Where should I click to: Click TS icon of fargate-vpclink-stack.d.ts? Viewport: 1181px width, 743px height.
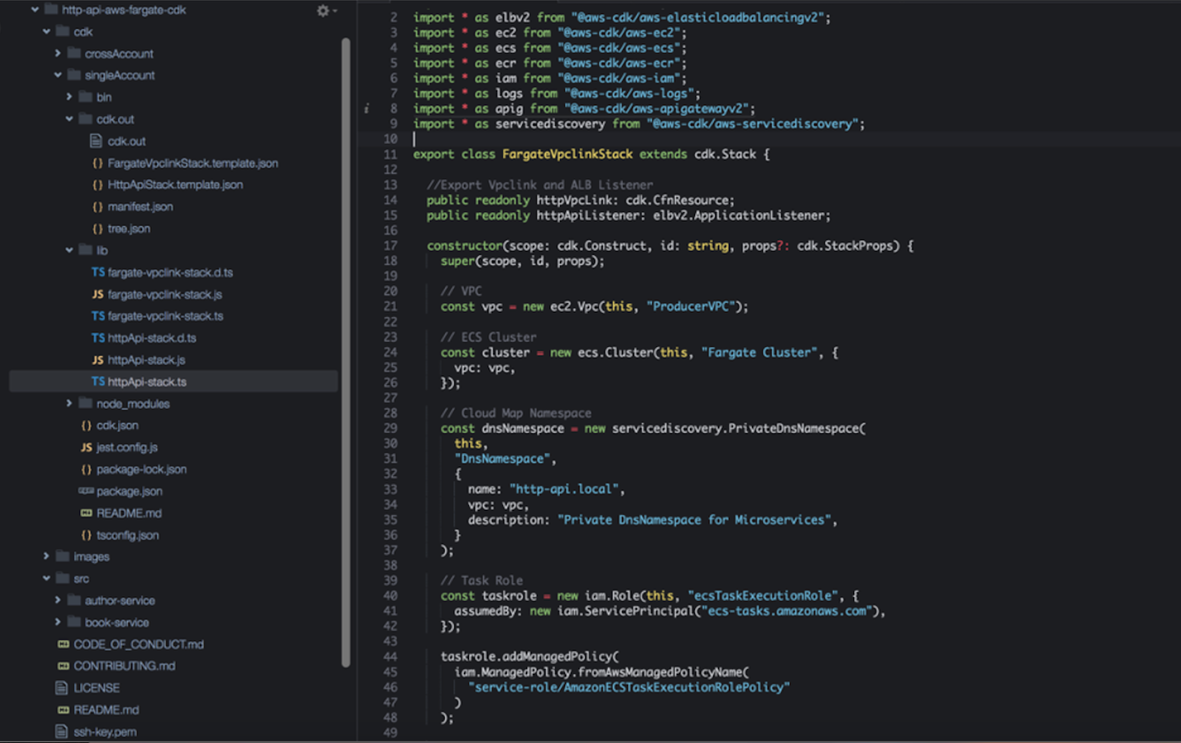98,272
